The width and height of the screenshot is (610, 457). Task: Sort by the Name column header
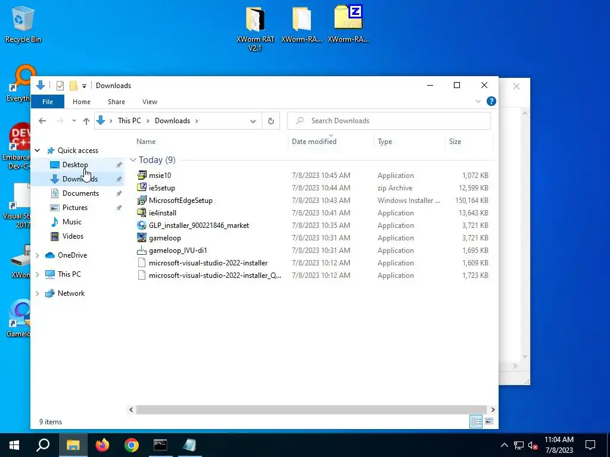(146, 142)
